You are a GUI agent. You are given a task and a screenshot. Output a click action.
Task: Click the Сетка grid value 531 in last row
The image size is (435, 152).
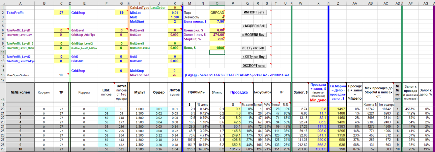[x=121, y=149]
